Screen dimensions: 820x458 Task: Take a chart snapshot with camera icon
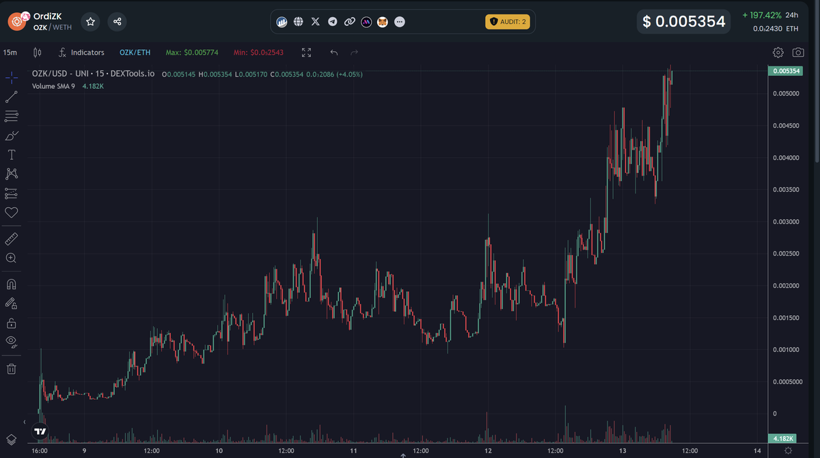[x=798, y=53]
